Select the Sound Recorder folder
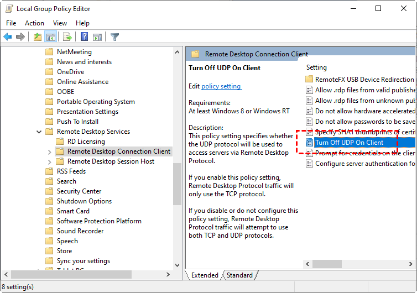 coord(80,231)
